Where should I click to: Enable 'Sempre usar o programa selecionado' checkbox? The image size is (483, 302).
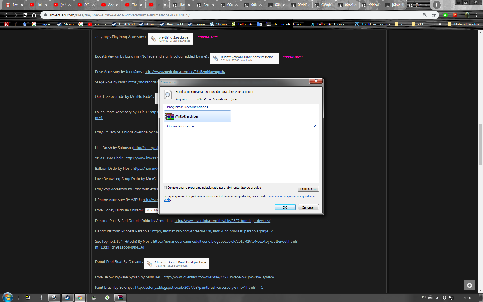[x=165, y=188]
